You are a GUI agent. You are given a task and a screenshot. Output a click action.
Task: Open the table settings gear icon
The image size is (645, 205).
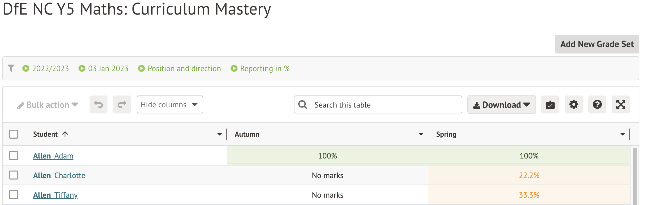pyautogui.click(x=573, y=105)
